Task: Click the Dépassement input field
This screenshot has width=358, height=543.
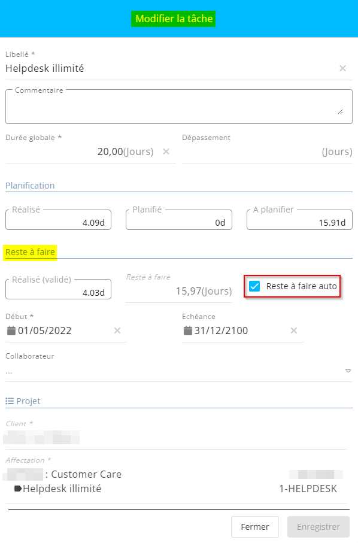Action: pos(267,151)
